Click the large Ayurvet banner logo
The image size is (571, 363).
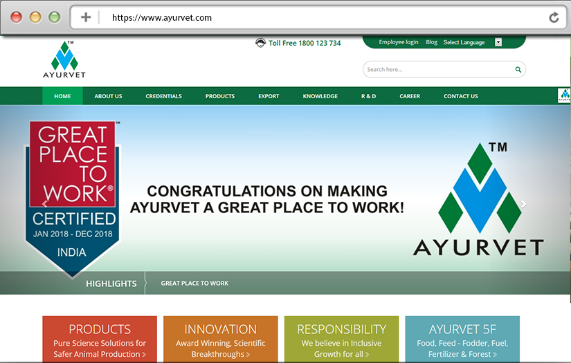pos(478,199)
